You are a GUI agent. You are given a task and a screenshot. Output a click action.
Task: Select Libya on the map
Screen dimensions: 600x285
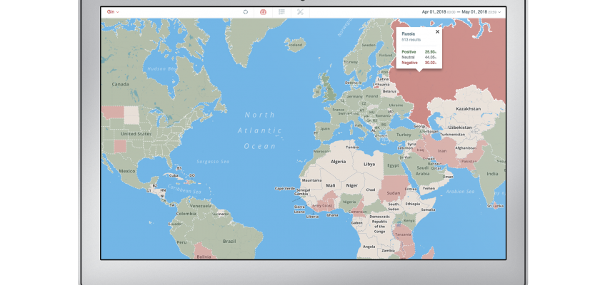point(369,164)
